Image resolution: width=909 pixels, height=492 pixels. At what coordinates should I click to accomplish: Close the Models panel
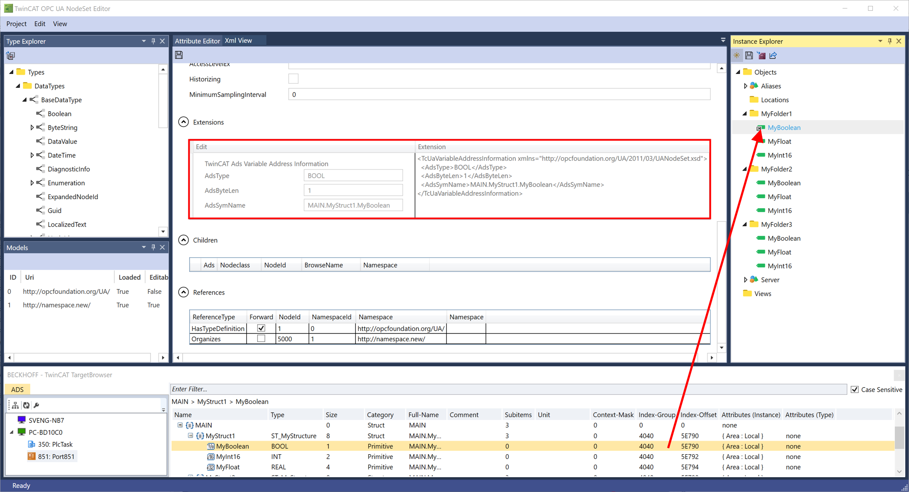(x=162, y=247)
